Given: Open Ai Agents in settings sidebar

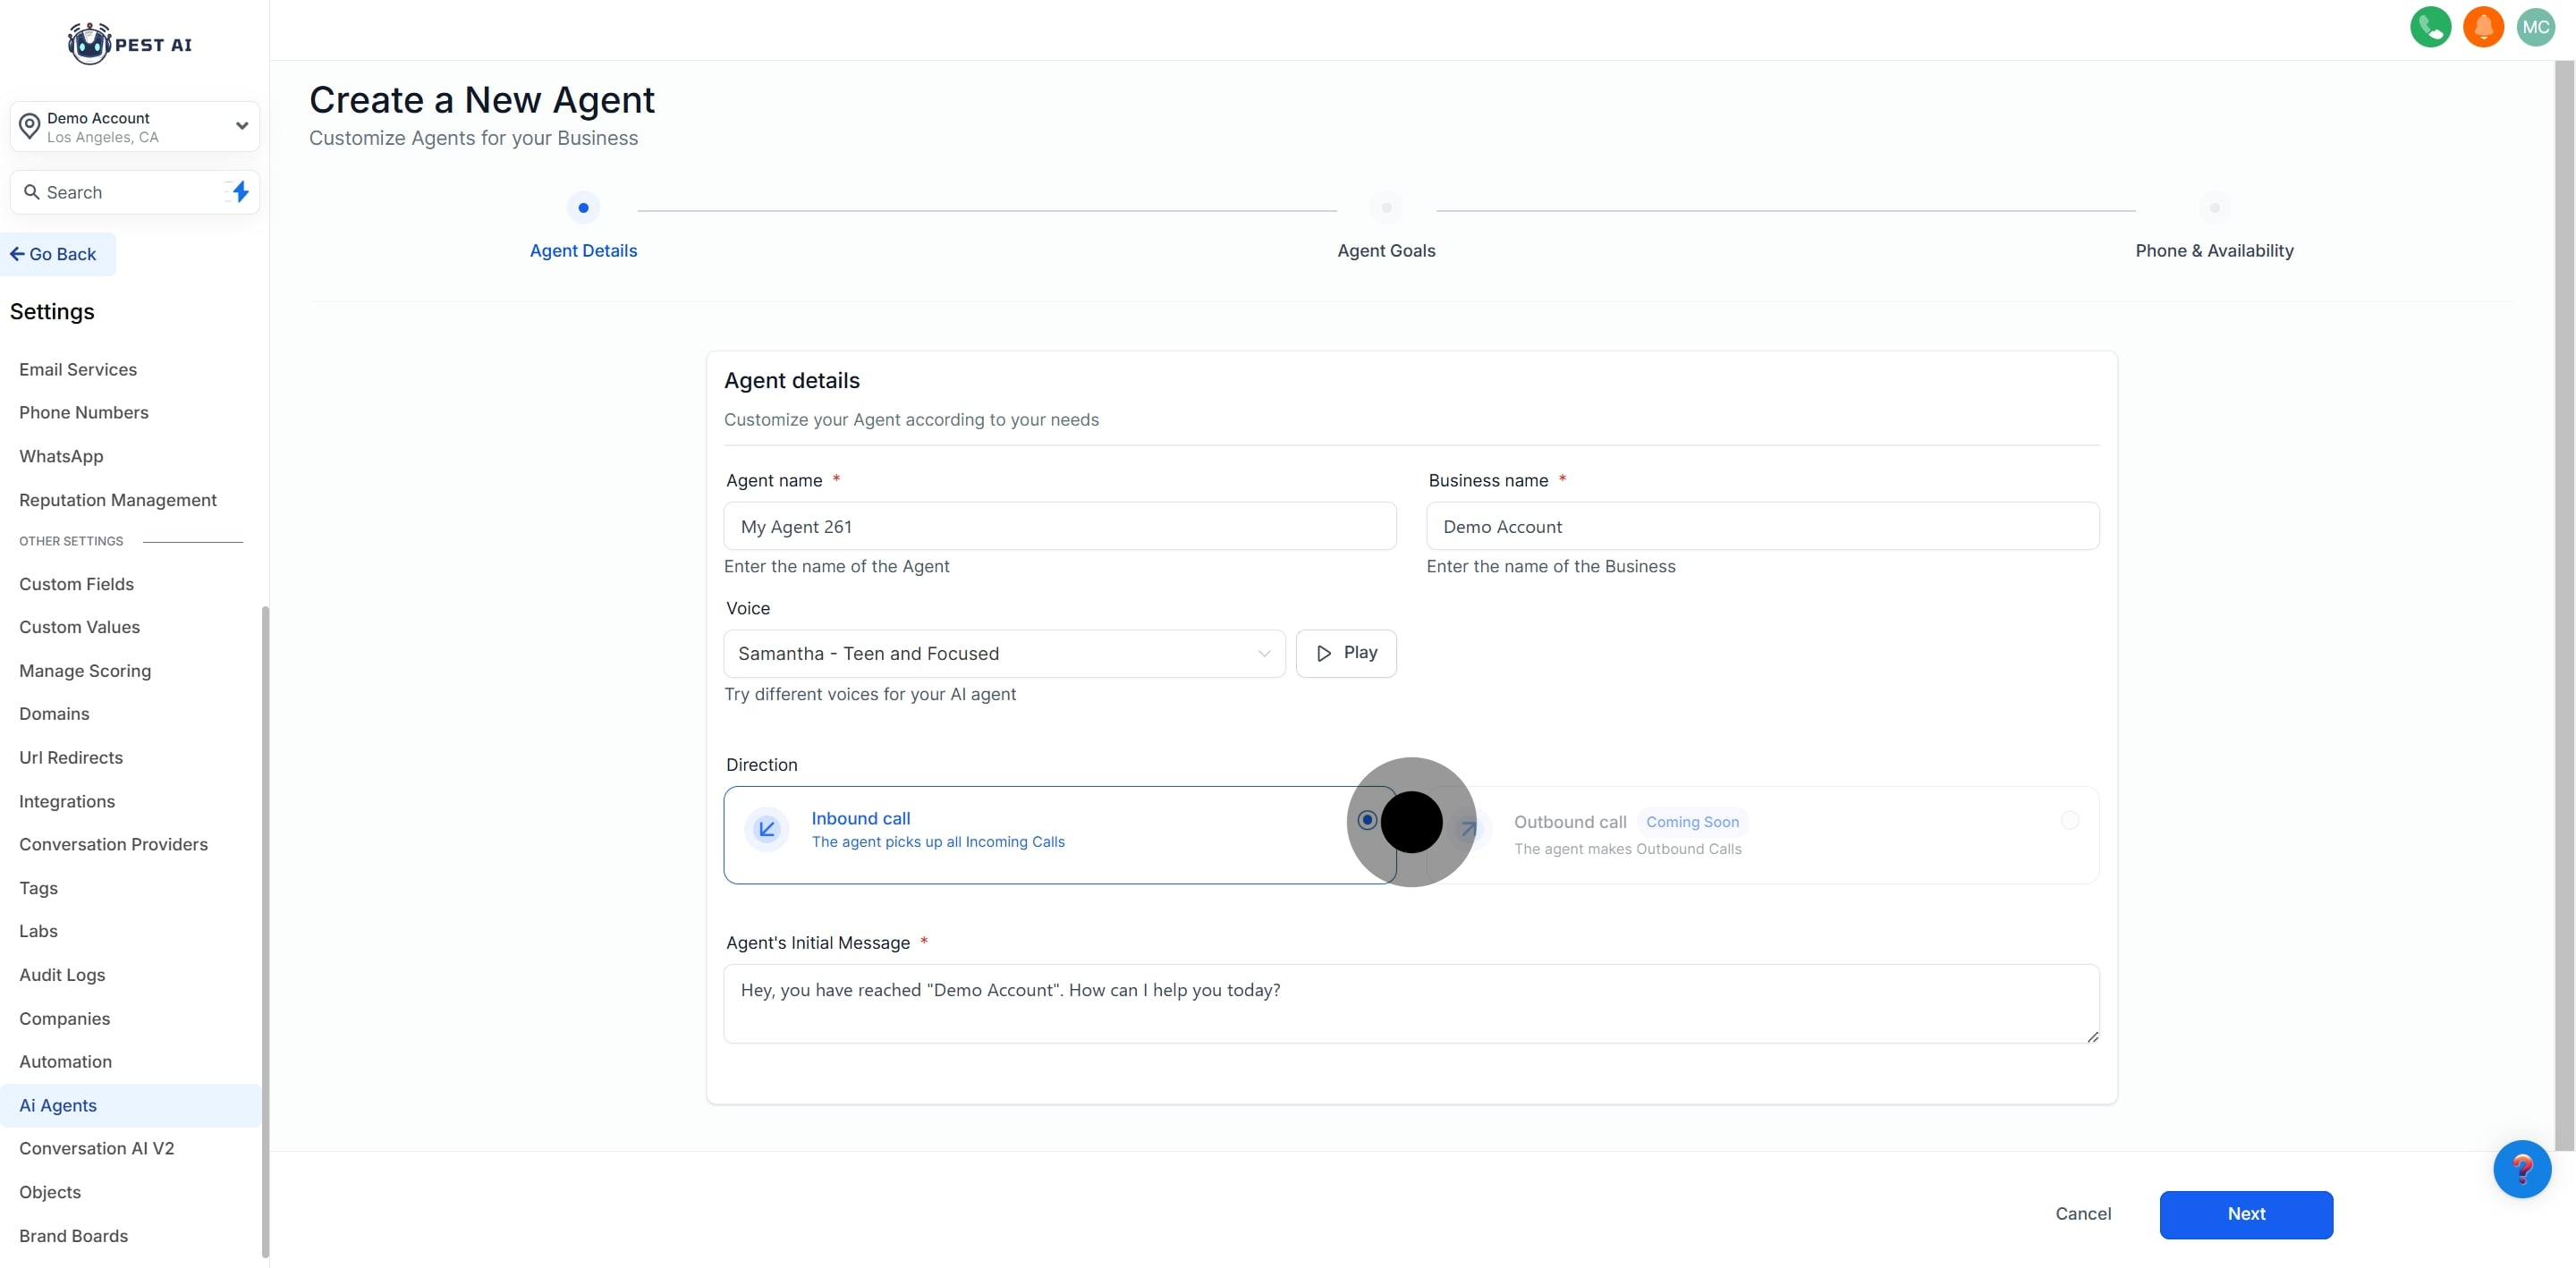Looking at the screenshot, I should pyautogui.click(x=58, y=1105).
